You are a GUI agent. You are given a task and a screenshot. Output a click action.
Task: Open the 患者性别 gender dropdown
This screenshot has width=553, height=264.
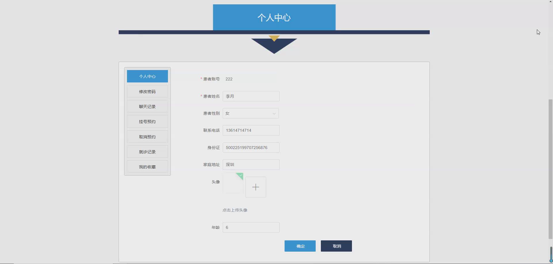[x=248, y=113]
